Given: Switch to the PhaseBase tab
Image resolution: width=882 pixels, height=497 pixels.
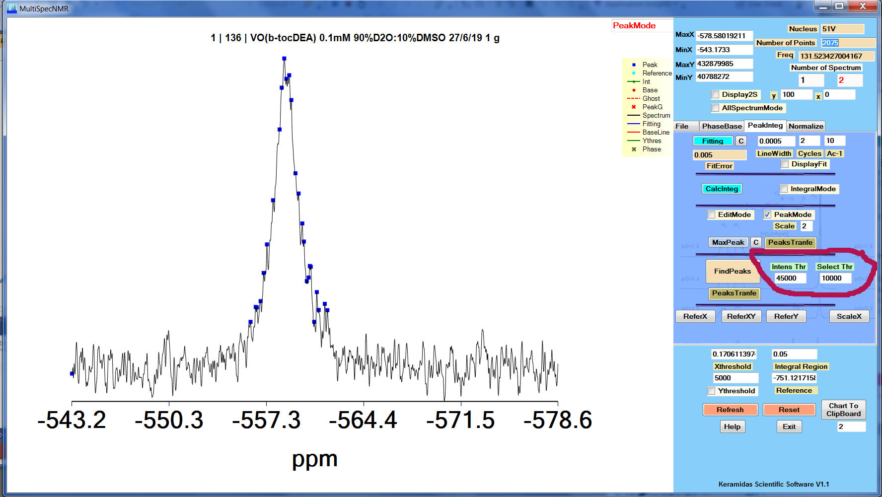Looking at the screenshot, I should coord(722,126).
